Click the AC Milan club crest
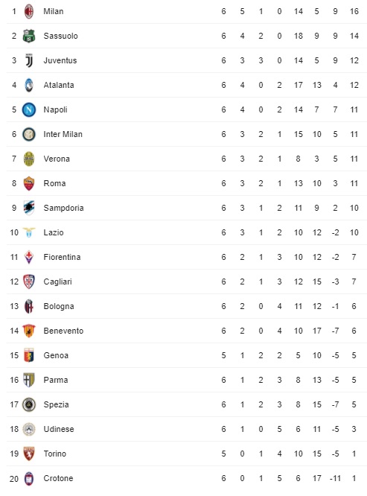This screenshot has height=496, width=367. (29, 11)
